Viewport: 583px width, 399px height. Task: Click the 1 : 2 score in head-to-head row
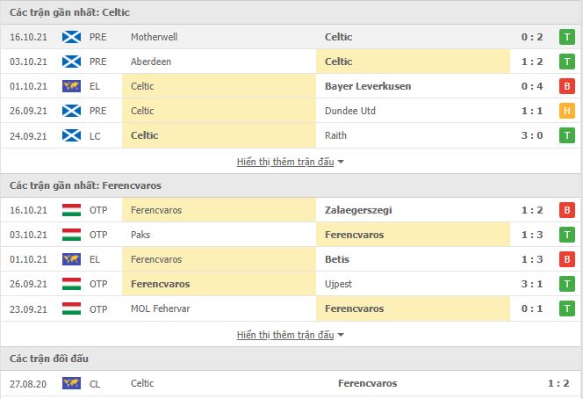558,383
